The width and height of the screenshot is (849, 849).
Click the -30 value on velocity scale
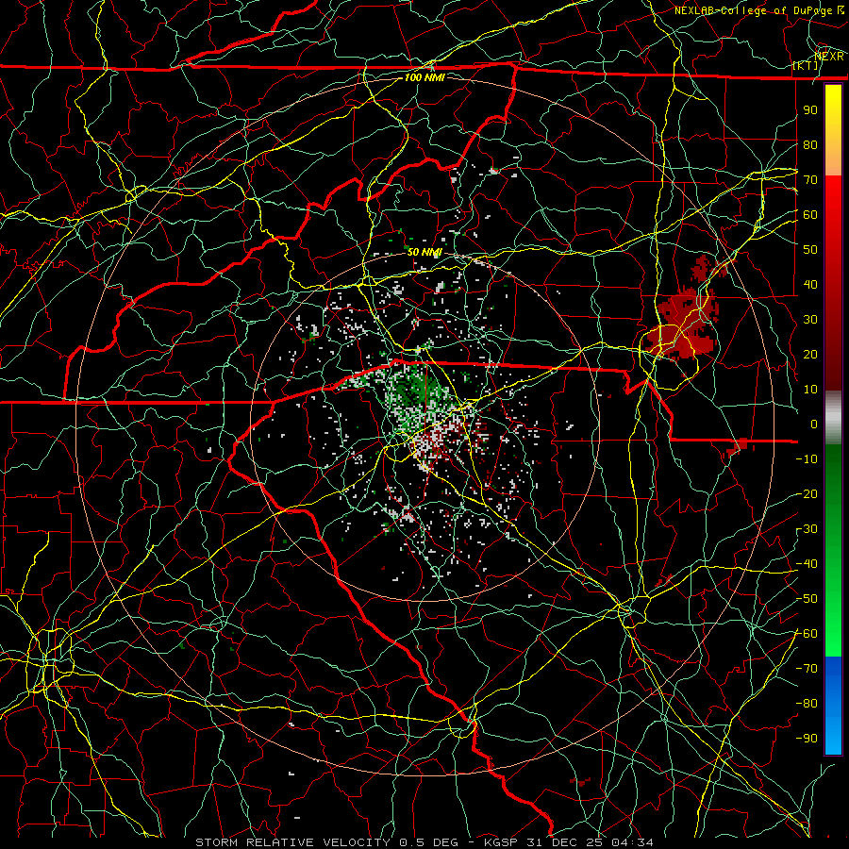point(807,529)
